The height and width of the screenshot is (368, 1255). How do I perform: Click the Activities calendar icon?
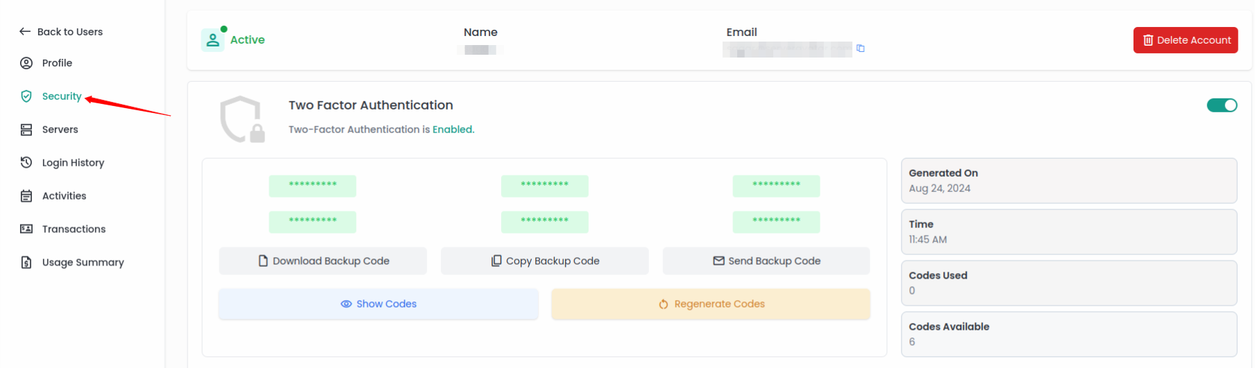26,196
